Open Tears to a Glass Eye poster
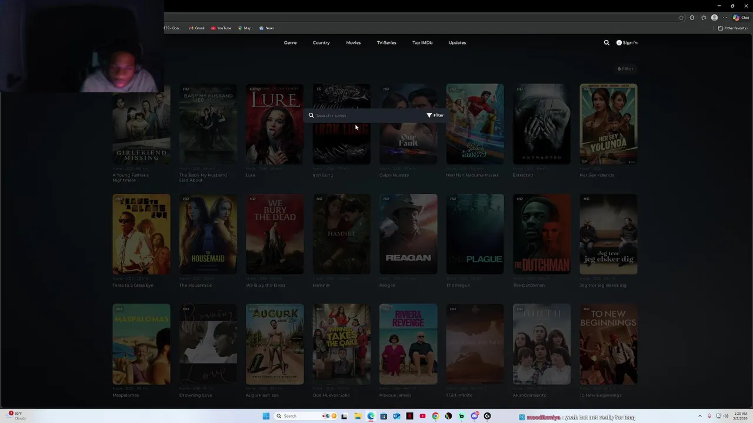This screenshot has height=423, width=753. tap(141, 234)
